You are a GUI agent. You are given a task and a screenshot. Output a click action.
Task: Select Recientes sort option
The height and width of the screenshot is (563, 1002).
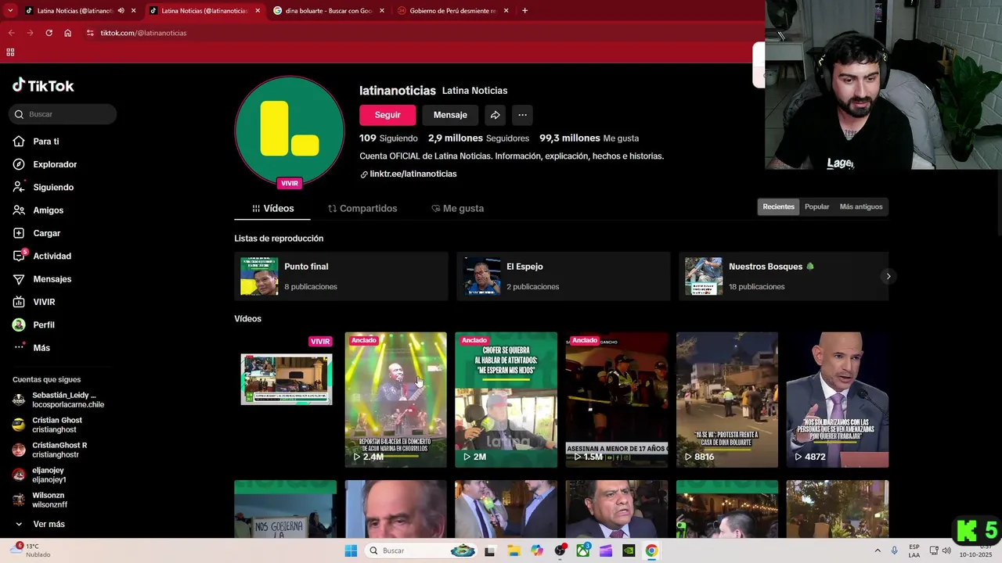778,206
